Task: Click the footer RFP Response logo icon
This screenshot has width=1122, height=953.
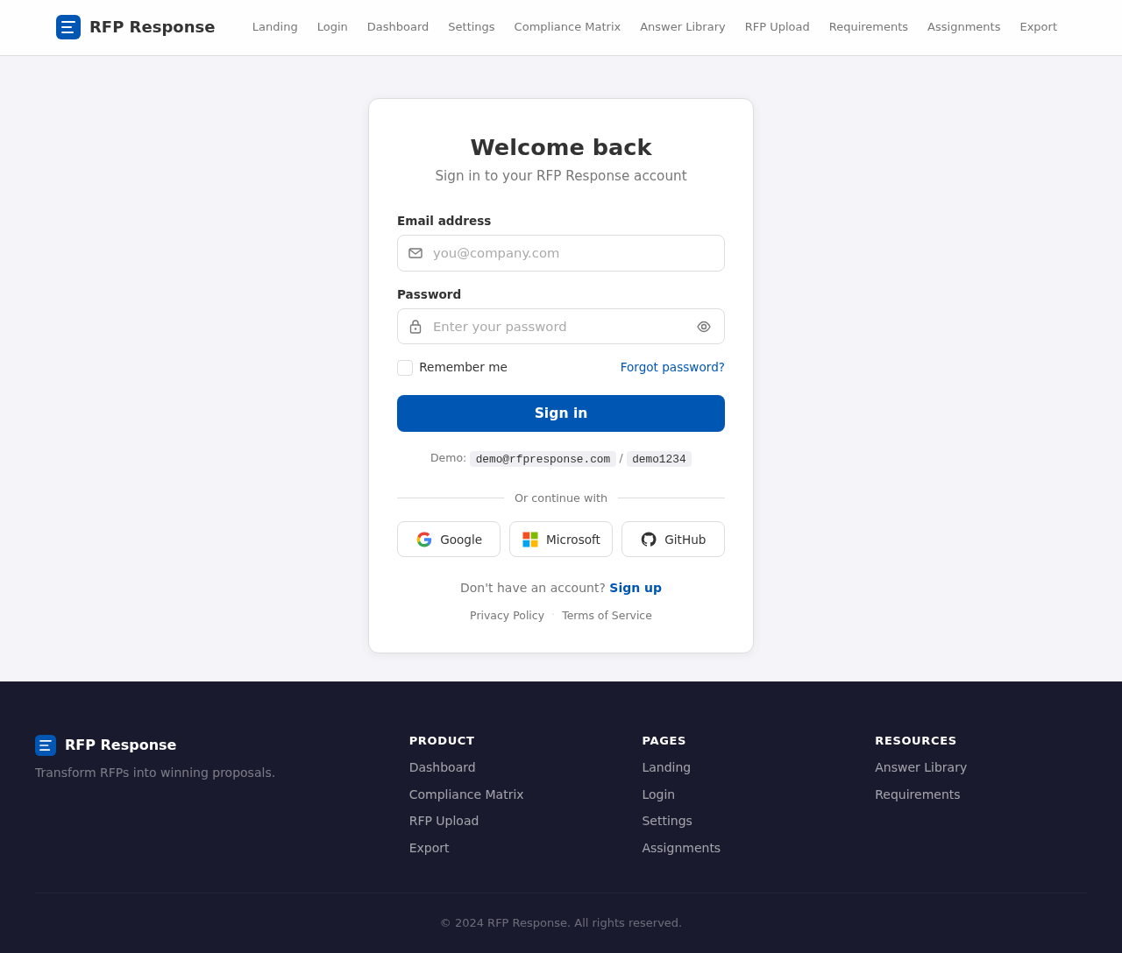Action: (x=46, y=745)
